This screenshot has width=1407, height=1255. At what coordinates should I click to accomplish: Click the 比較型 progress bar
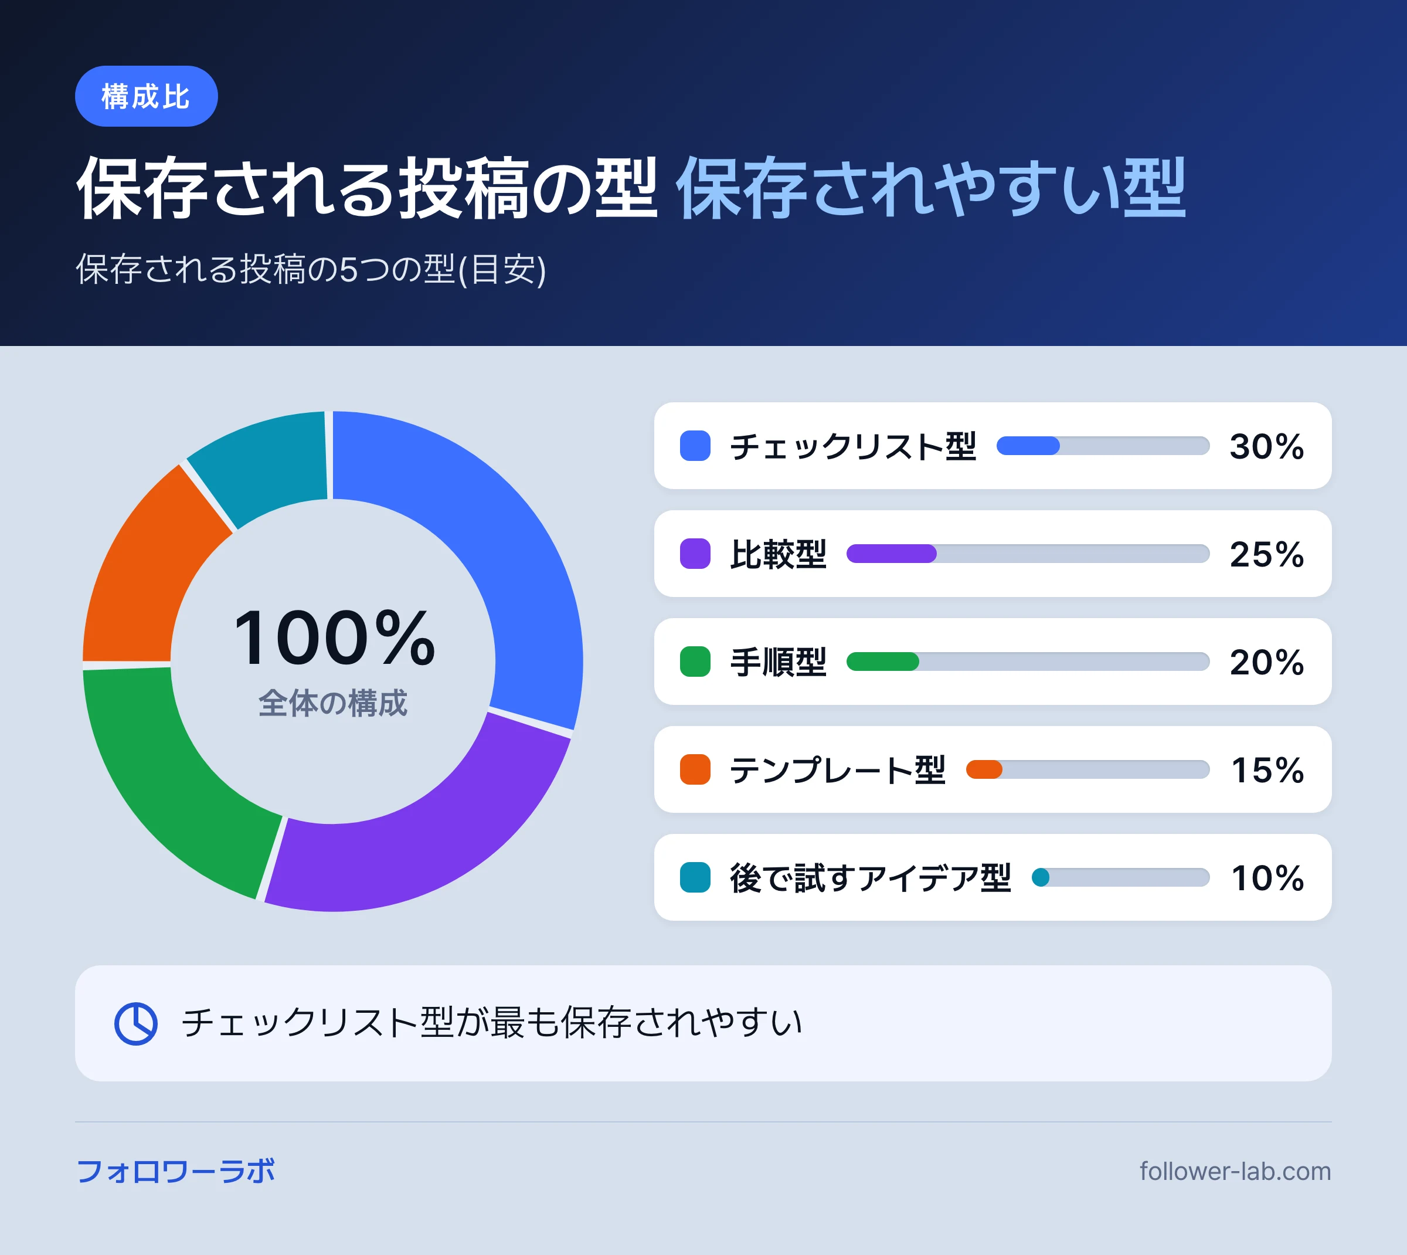coord(1028,554)
